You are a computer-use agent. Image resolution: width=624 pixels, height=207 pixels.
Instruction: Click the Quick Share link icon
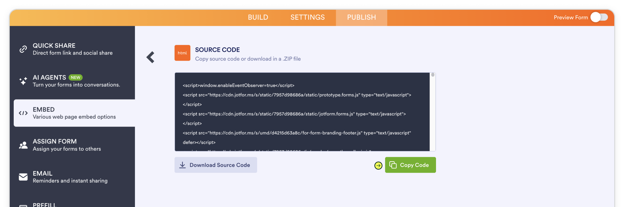pos(23,49)
